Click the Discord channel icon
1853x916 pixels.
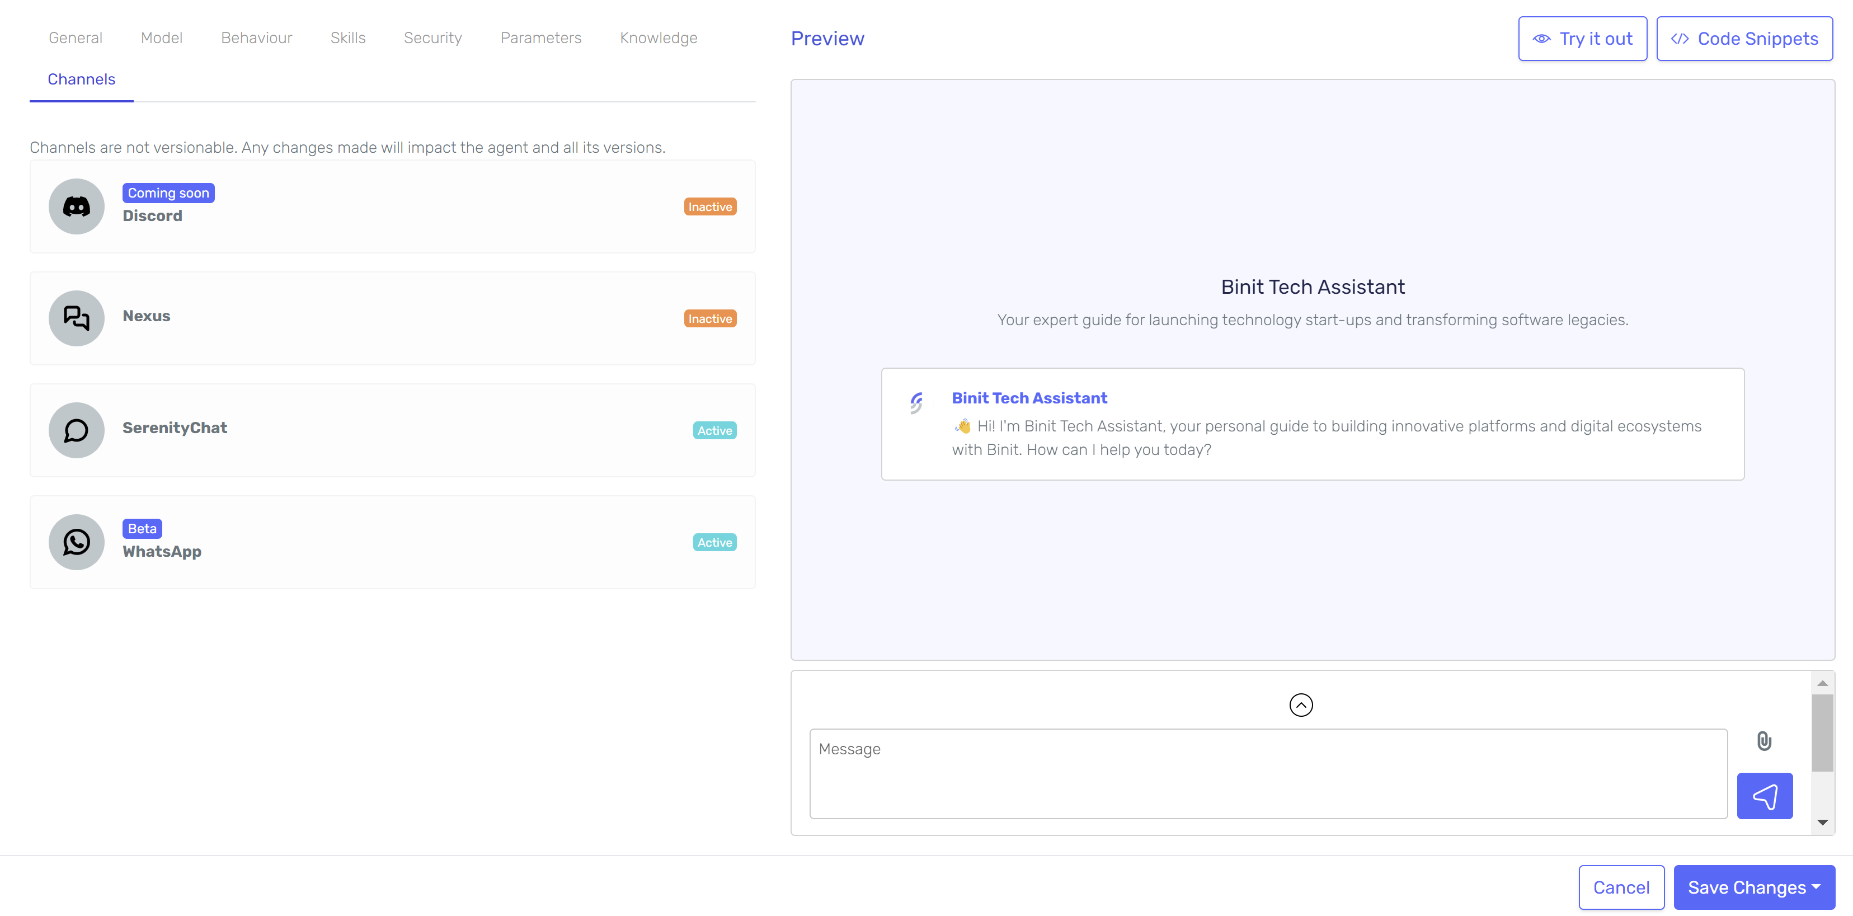coord(76,206)
